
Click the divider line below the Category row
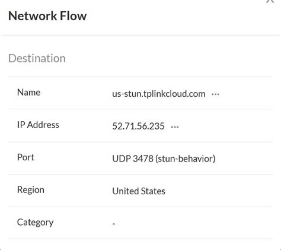pos(140,239)
